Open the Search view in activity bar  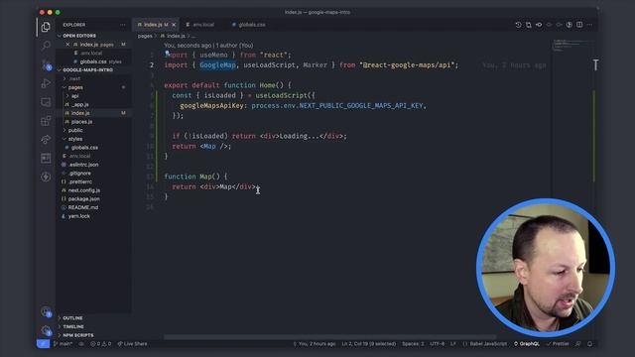[46, 46]
